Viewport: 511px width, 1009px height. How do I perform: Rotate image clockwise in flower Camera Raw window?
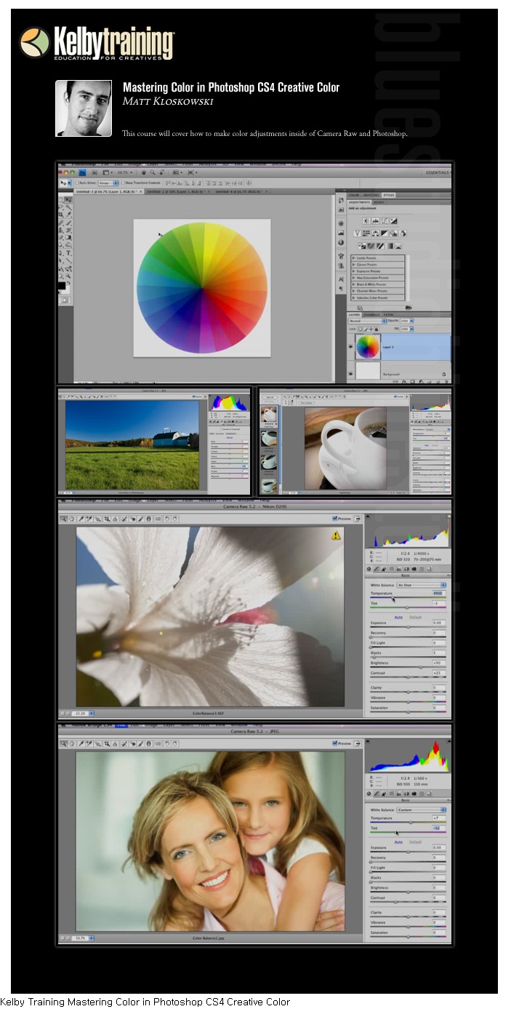pos(174,519)
